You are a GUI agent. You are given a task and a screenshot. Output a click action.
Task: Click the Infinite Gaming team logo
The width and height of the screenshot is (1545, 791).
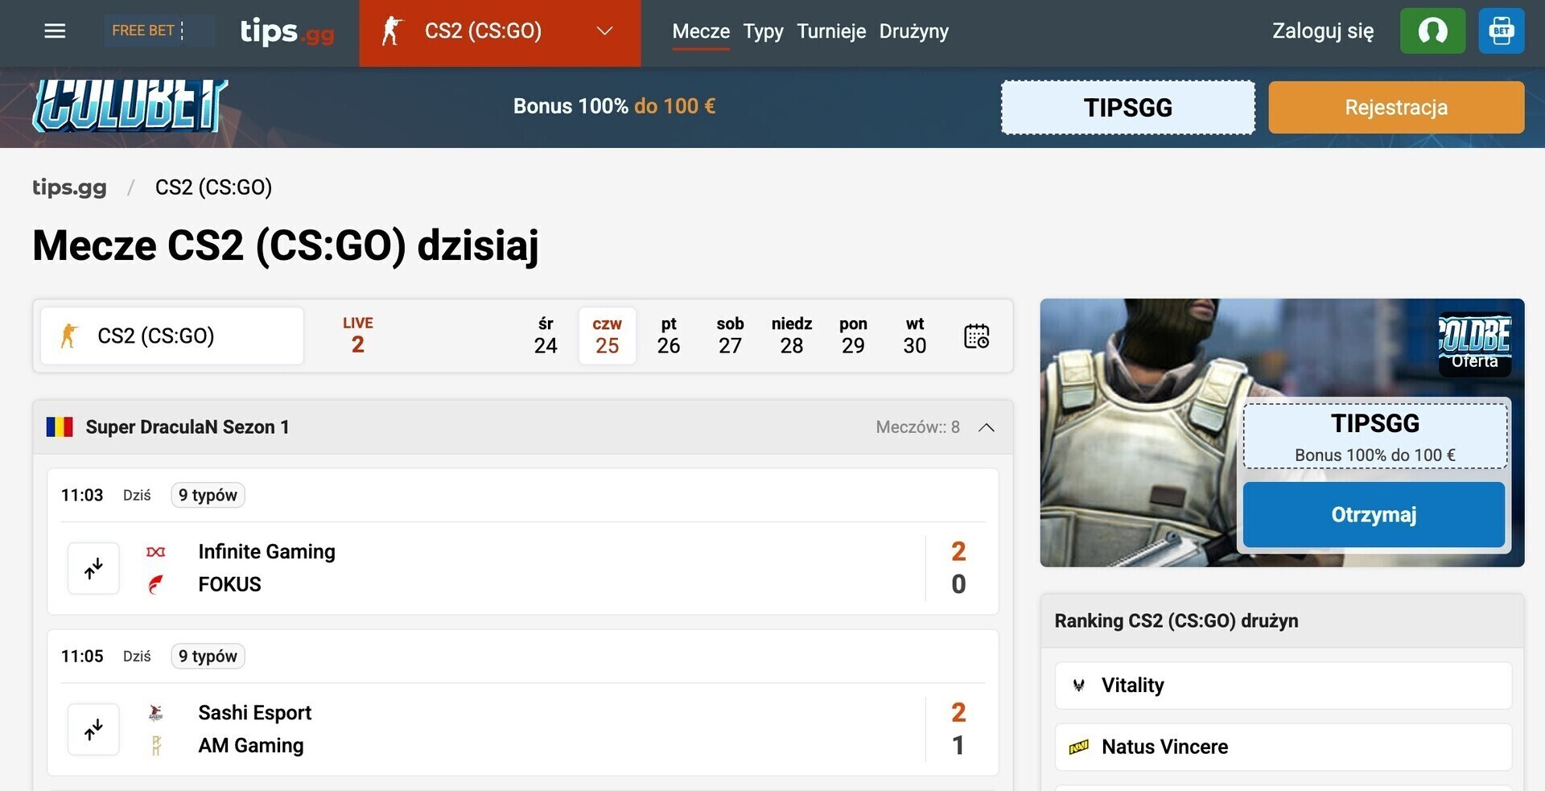tap(156, 552)
